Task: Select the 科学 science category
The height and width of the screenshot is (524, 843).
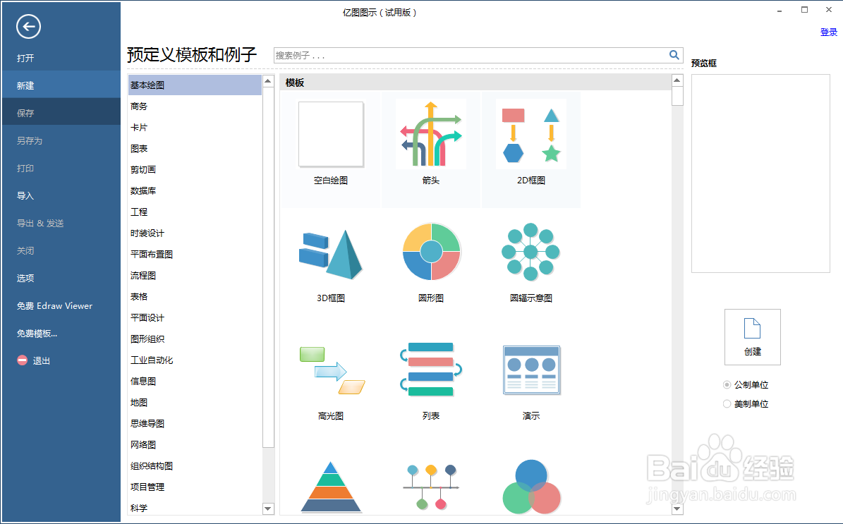Action: pyautogui.click(x=195, y=508)
